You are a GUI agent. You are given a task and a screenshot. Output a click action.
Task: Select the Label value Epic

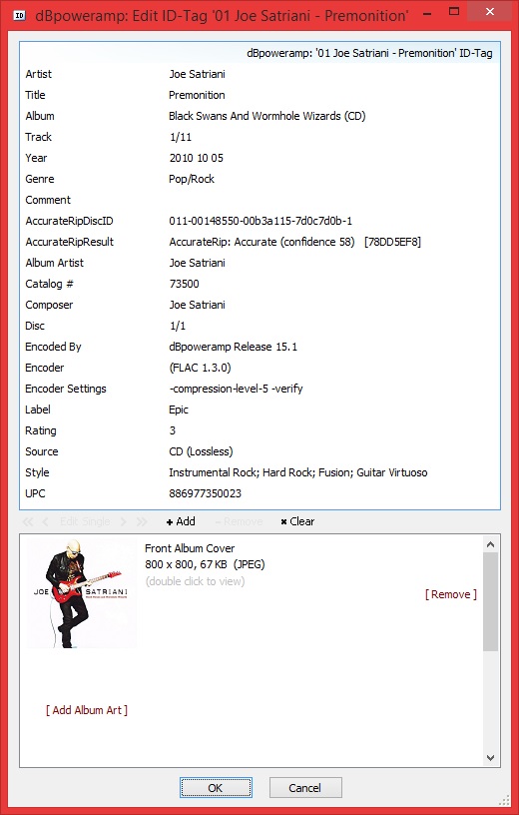click(179, 409)
